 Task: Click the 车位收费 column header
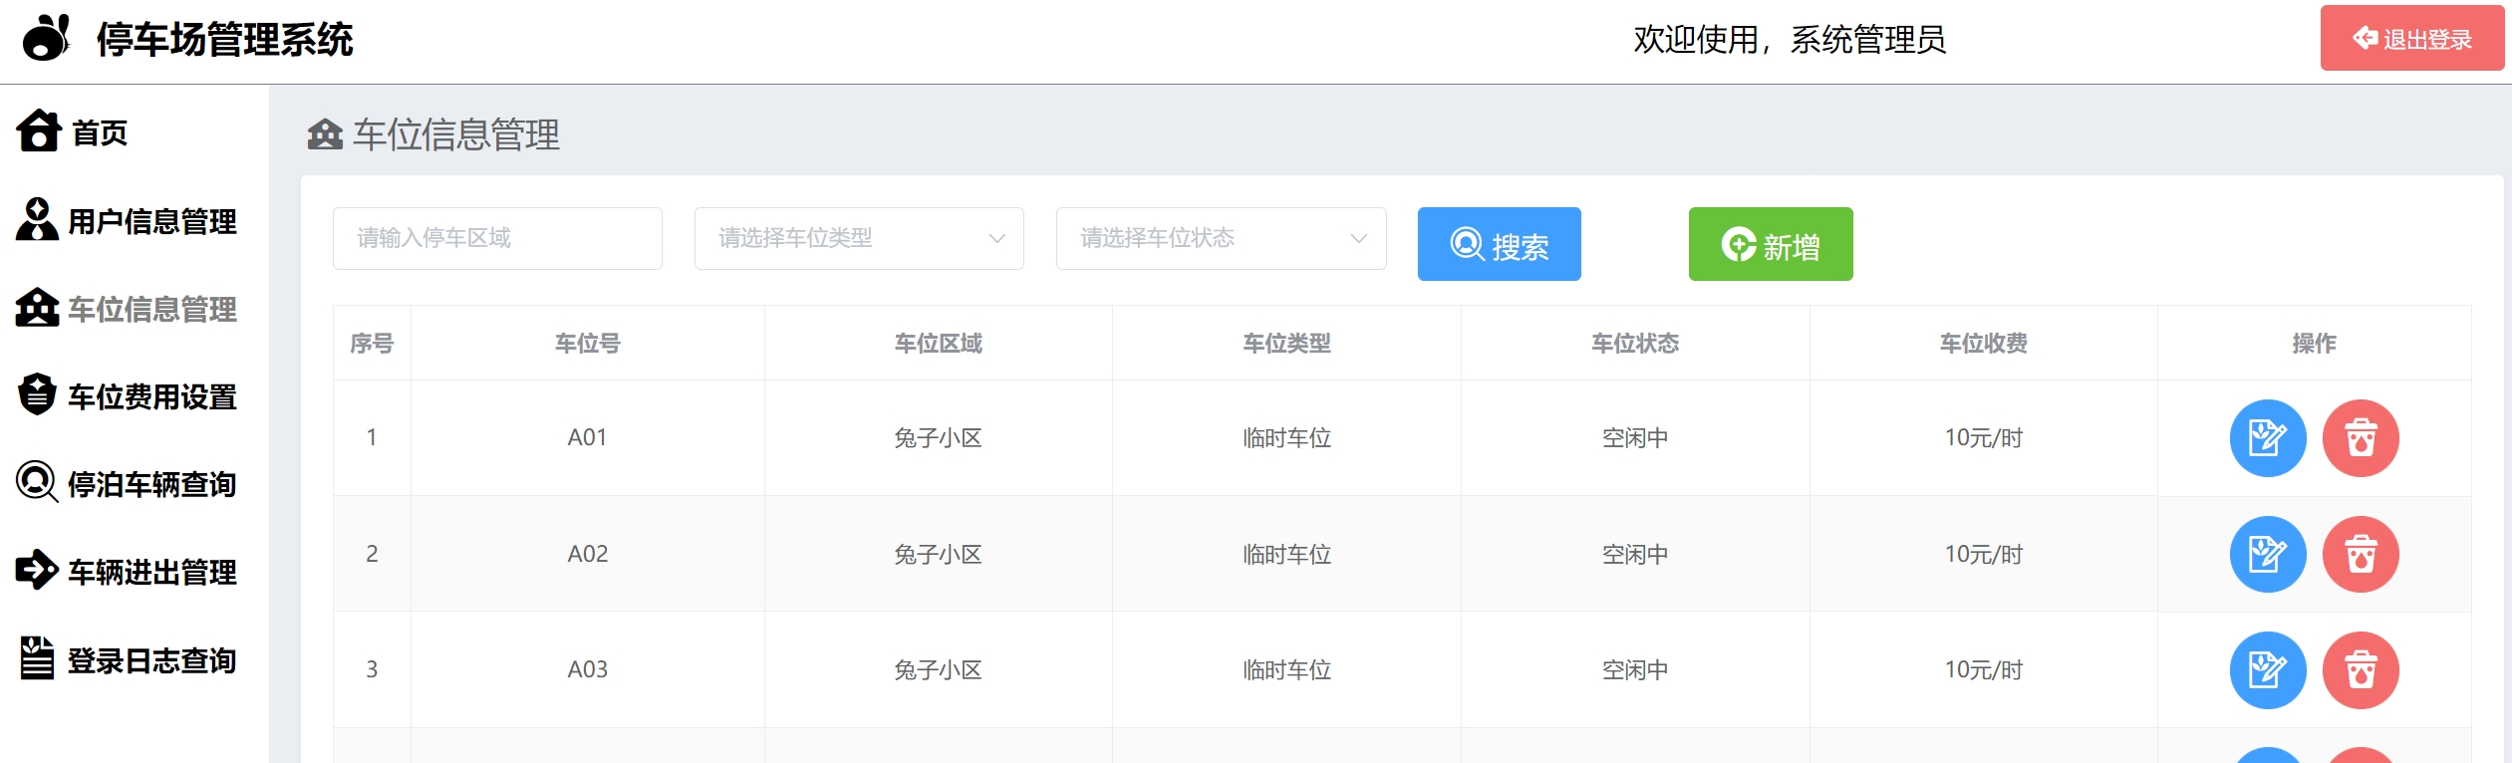(1983, 344)
